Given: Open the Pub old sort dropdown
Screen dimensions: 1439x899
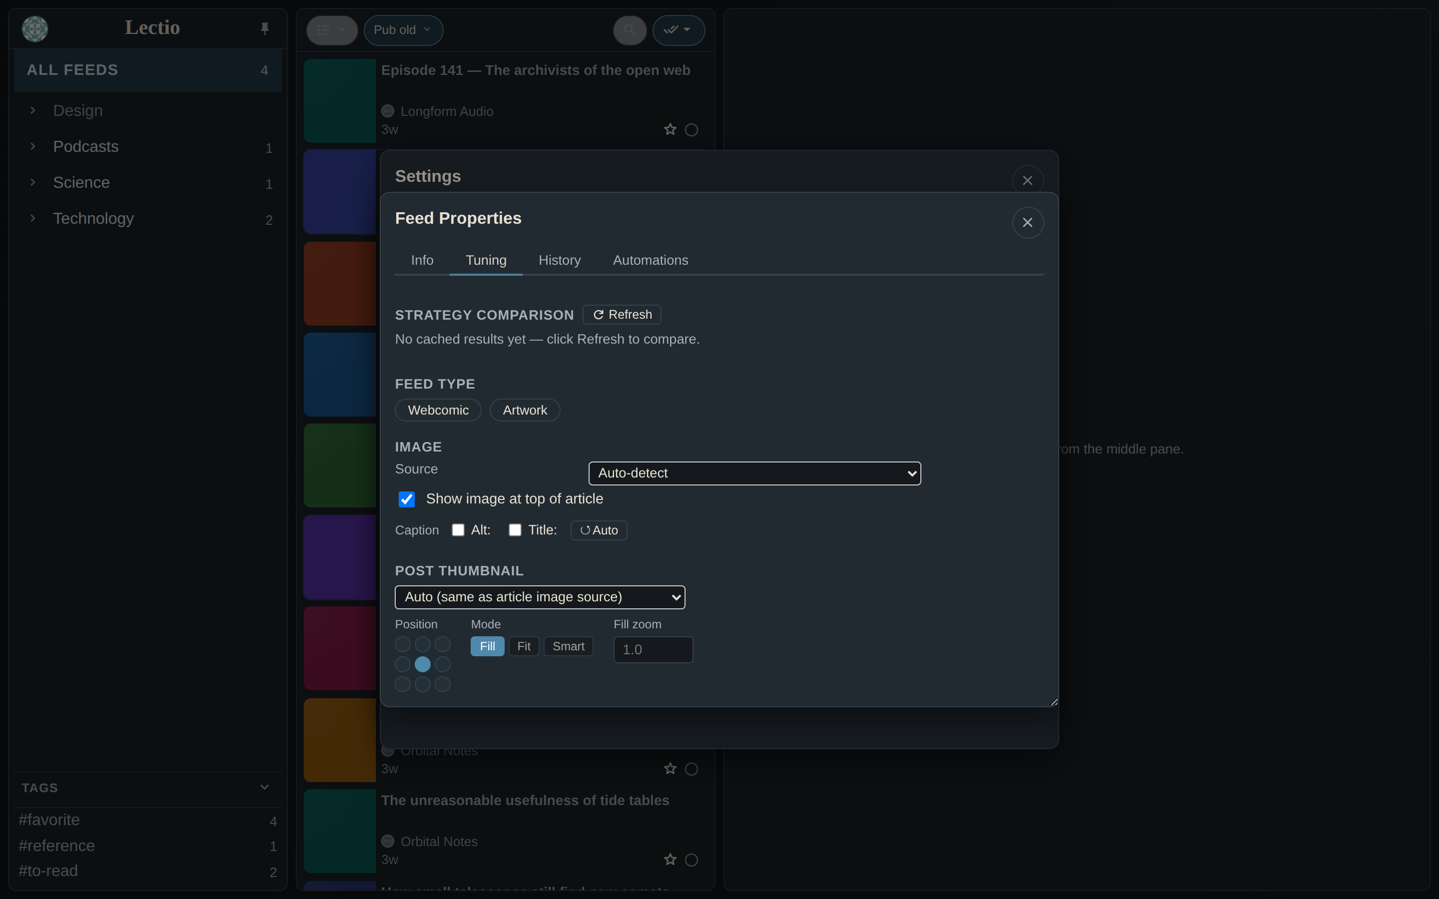Looking at the screenshot, I should click(403, 30).
